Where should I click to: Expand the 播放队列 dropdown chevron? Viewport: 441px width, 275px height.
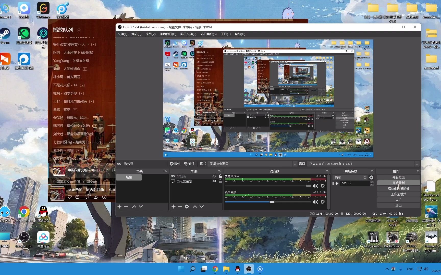79,30
